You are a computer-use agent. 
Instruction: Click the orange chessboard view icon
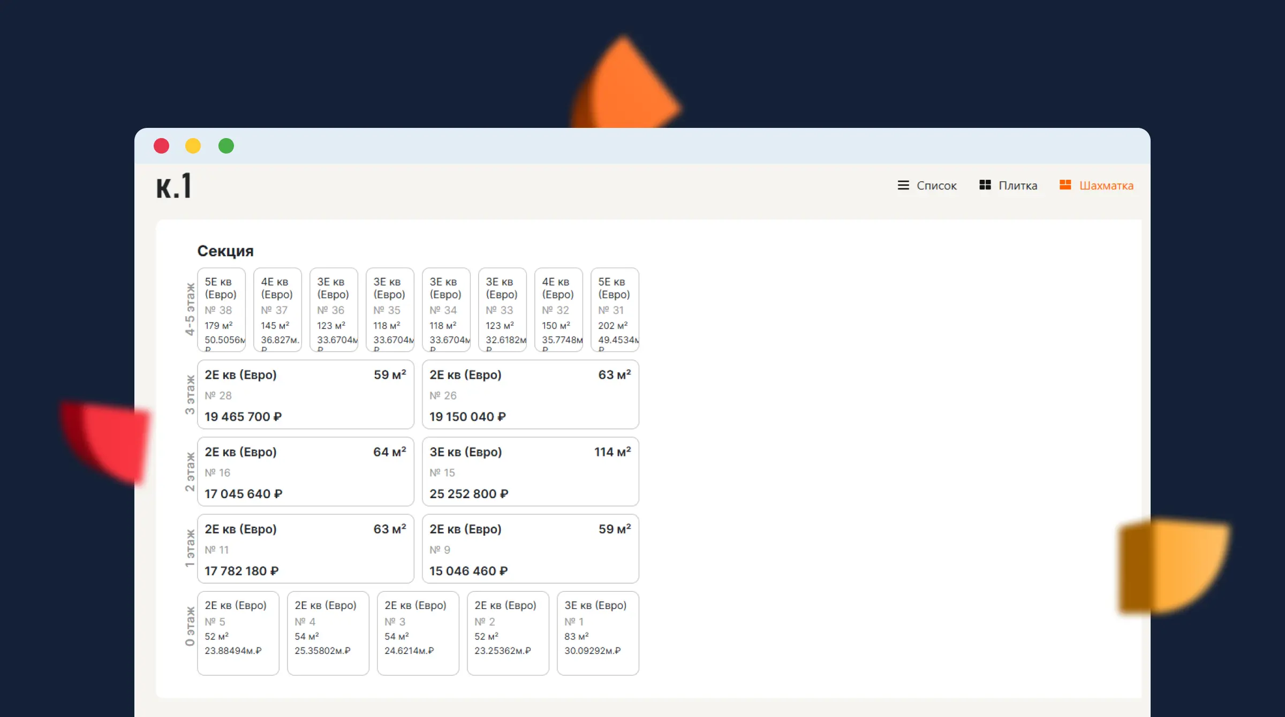(1065, 185)
